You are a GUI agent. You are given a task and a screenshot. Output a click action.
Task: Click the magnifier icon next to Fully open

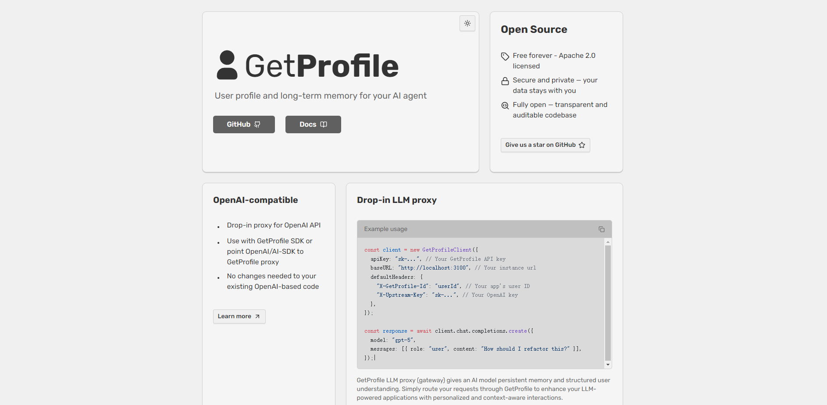[505, 105]
